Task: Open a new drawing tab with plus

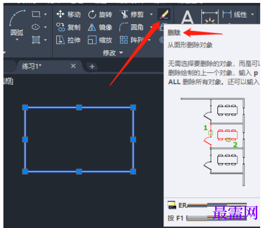Action: point(92,67)
